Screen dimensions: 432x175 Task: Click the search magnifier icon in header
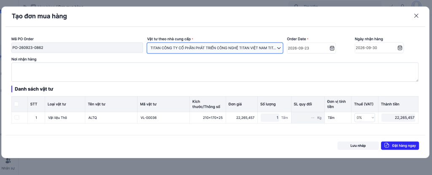(x=296, y=6)
